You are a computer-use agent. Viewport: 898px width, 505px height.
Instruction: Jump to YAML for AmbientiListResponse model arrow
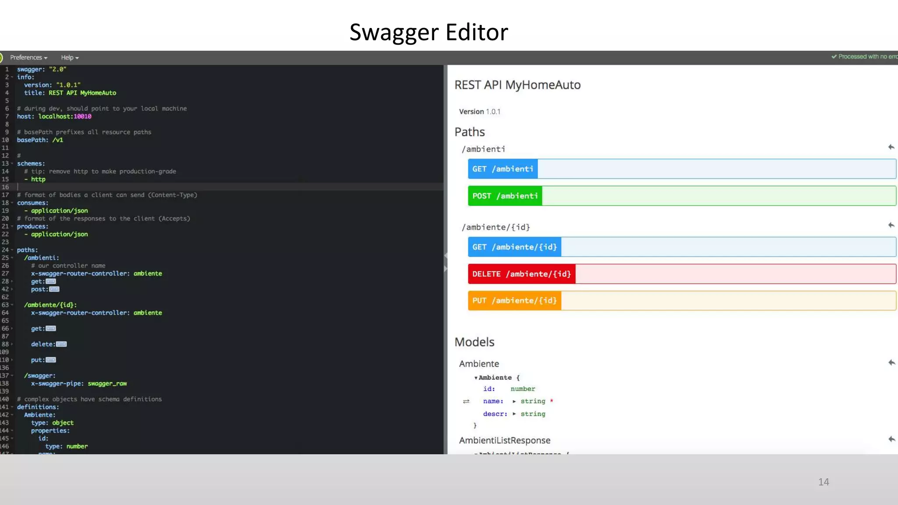tap(891, 439)
